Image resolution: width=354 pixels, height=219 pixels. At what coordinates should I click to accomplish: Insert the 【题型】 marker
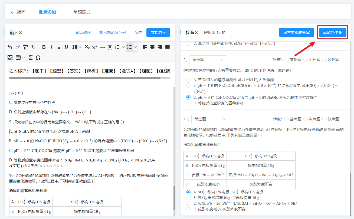click(57, 71)
